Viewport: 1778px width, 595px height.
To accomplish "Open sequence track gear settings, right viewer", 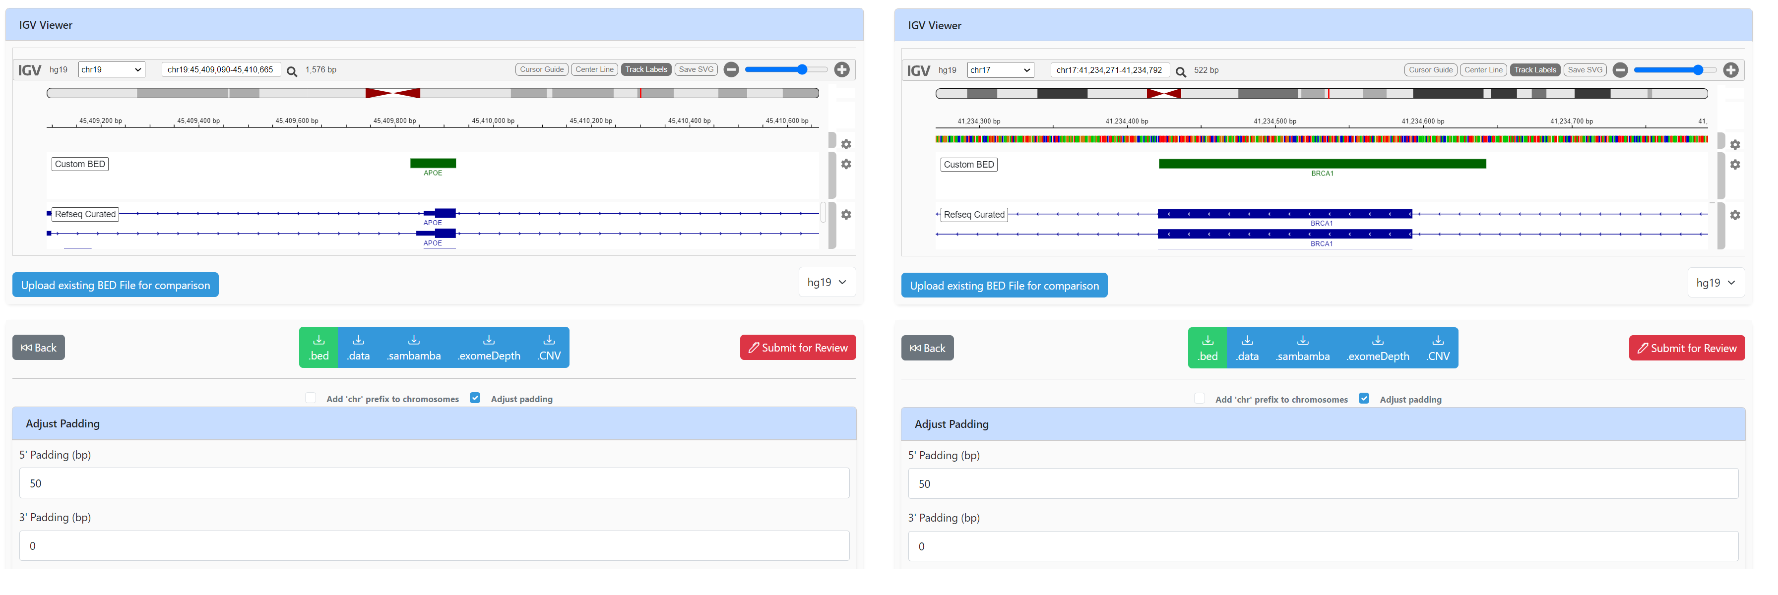I will click(1735, 145).
